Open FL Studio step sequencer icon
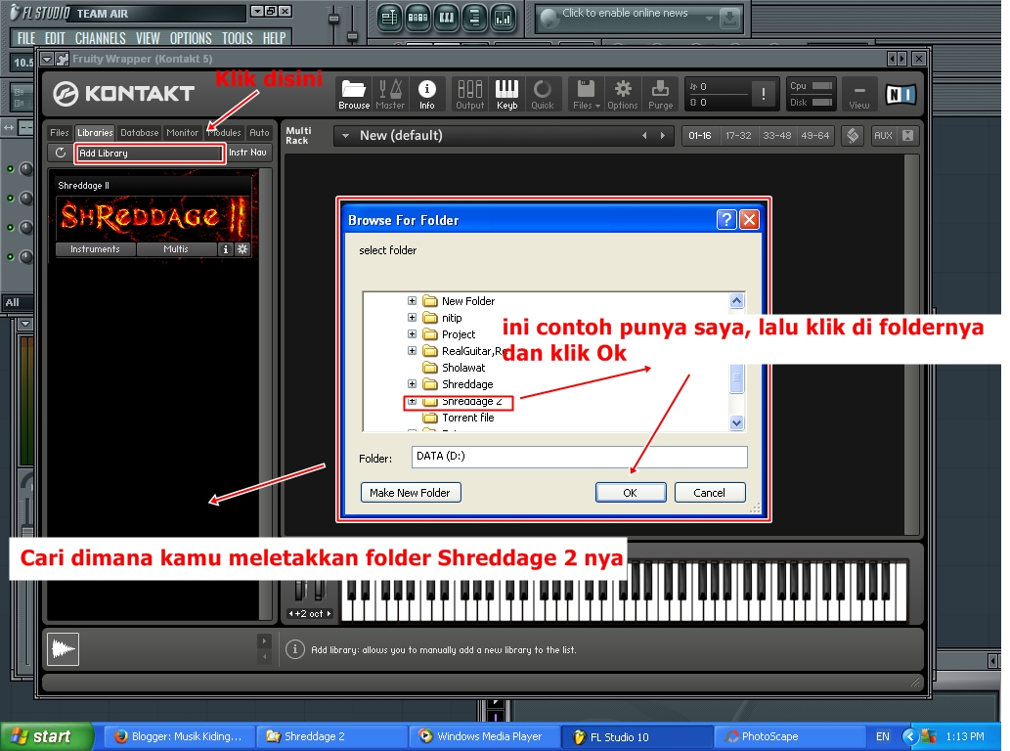This screenshot has height=751, width=1010. click(x=418, y=18)
